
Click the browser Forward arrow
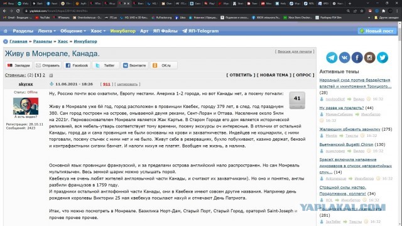coord(11,11)
